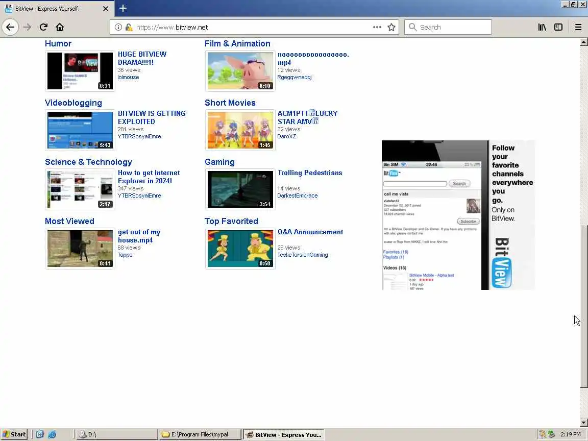Viewport: 588px width, 441px height.
Task: Click the system tray clock 2:19 PM
Action: click(570, 434)
